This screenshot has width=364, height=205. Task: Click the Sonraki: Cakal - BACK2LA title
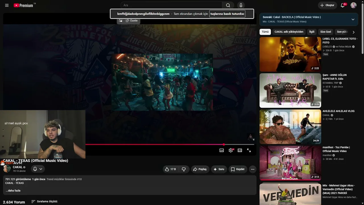pos(292,17)
